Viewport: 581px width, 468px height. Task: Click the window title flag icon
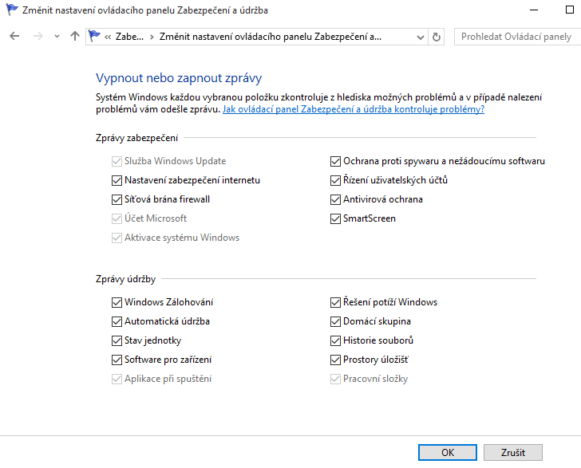12,10
